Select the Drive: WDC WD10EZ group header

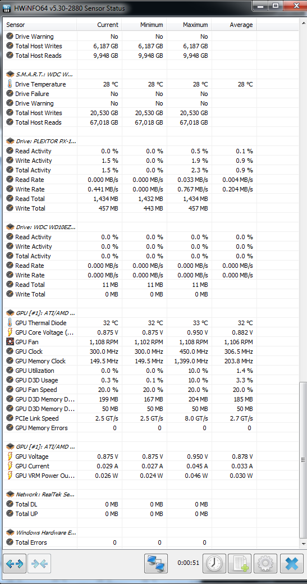pyautogui.click(x=42, y=227)
